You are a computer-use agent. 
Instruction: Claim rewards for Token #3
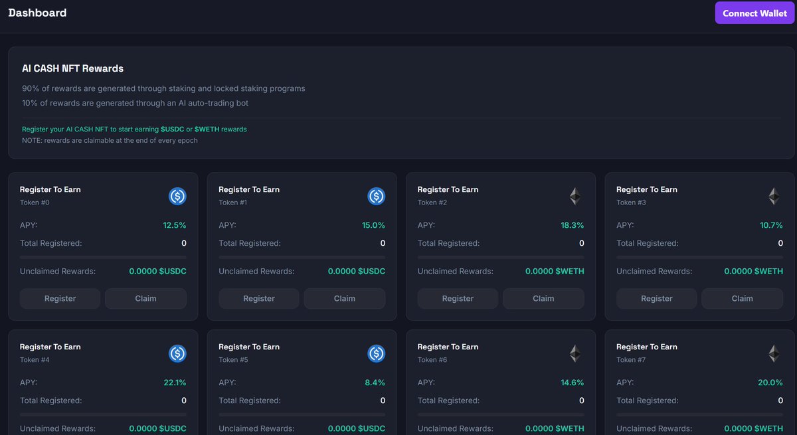coord(742,298)
